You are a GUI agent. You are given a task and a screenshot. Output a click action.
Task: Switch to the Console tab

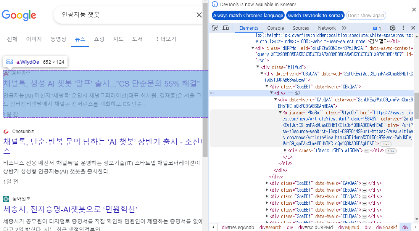click(x=276, y=28)
